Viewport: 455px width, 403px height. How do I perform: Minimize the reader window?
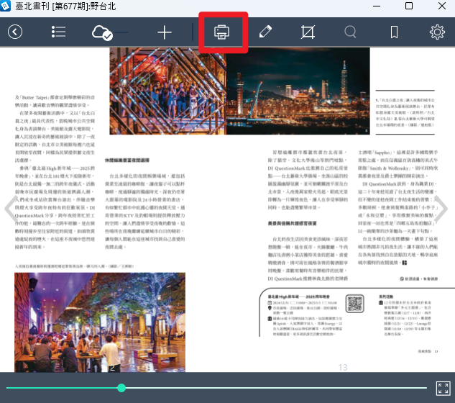pos(377,6)
